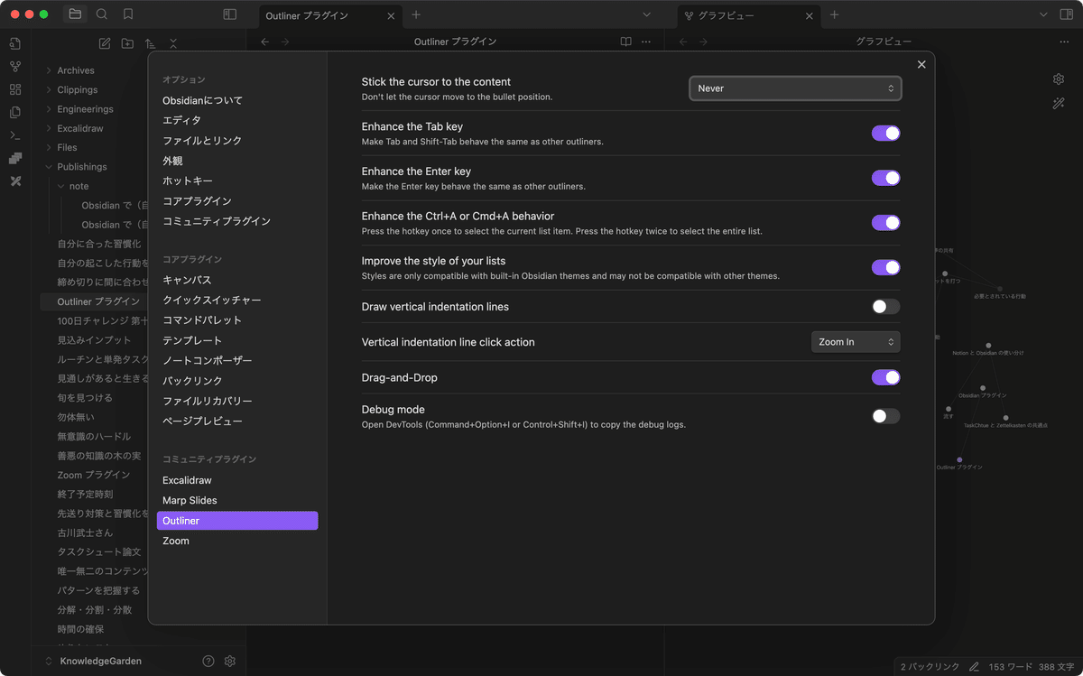Enable Debug mode toggle

[x=885, y=416]
